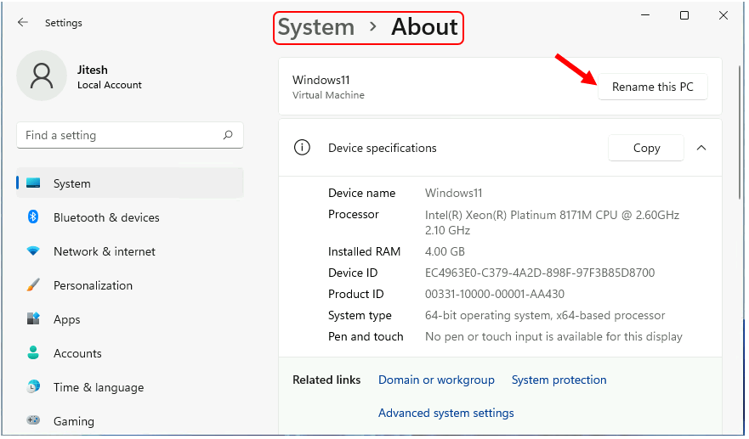Click the Bluetooth icon in sidebar
The width and height of the screenshot is (749, 439).
[x=33, y=217]
